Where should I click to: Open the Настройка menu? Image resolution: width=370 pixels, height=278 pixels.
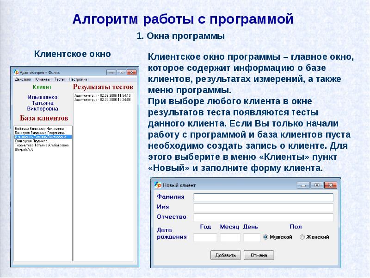pyautogui.click(x=78, y=80)
